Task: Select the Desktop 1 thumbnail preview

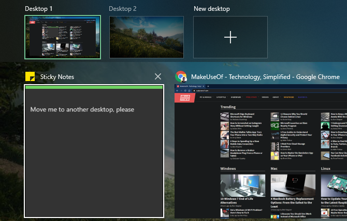Action: click(x=63, y=37)
